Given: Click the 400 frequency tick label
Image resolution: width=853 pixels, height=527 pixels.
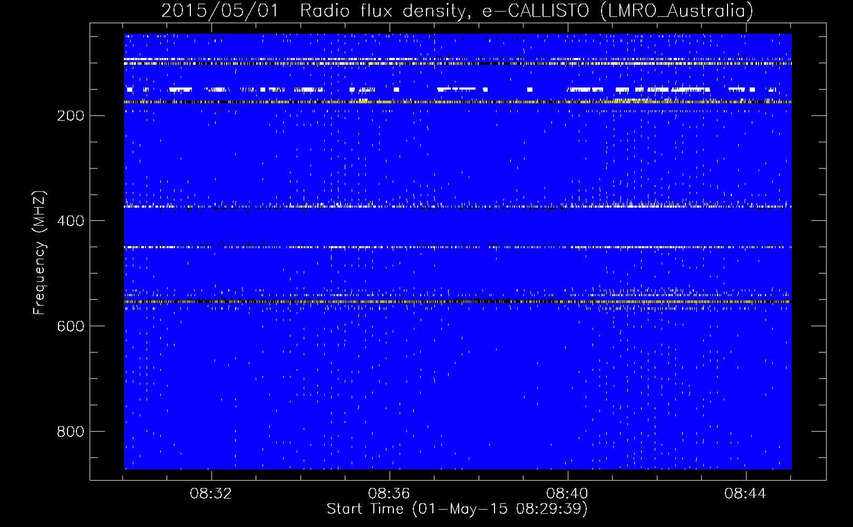Looking at the screenshot, I should click(70, 221).
